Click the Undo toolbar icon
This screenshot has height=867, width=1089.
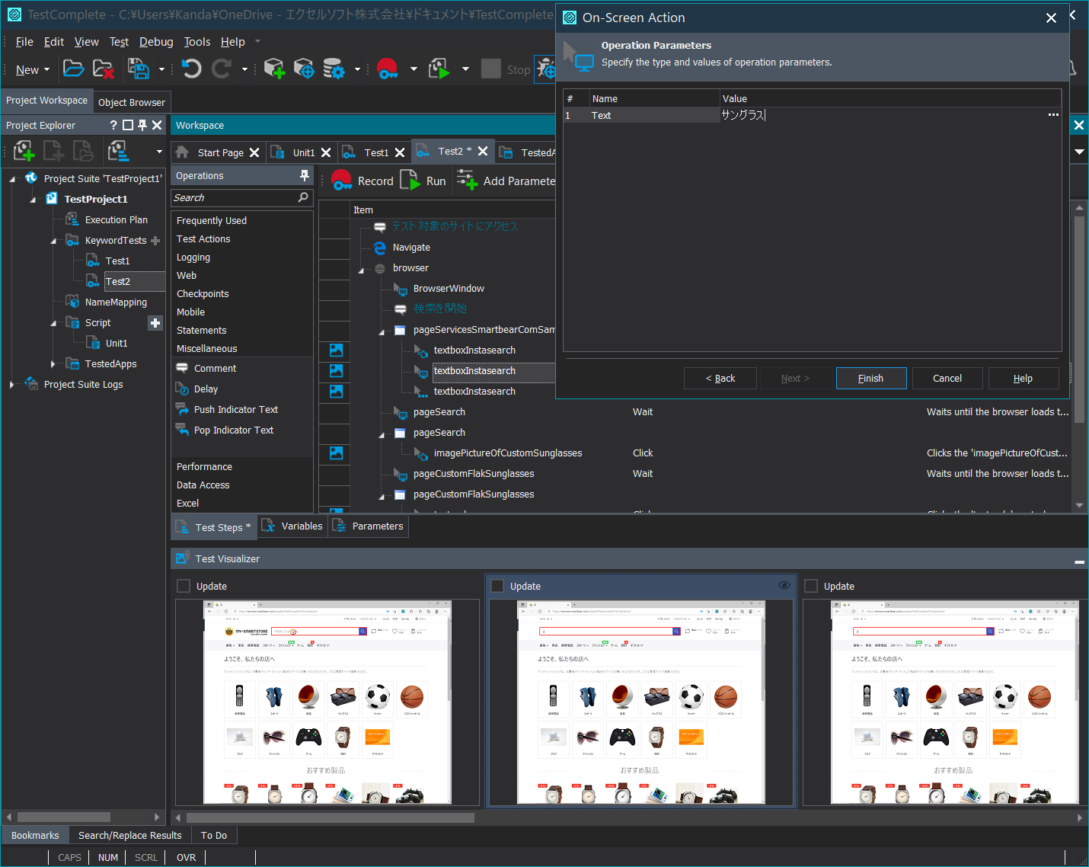click(190, 69)
